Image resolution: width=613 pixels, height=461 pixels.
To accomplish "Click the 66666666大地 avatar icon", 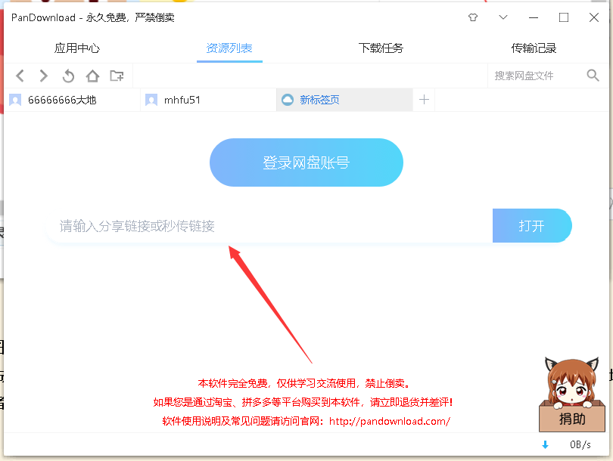I will pos(15,100).
